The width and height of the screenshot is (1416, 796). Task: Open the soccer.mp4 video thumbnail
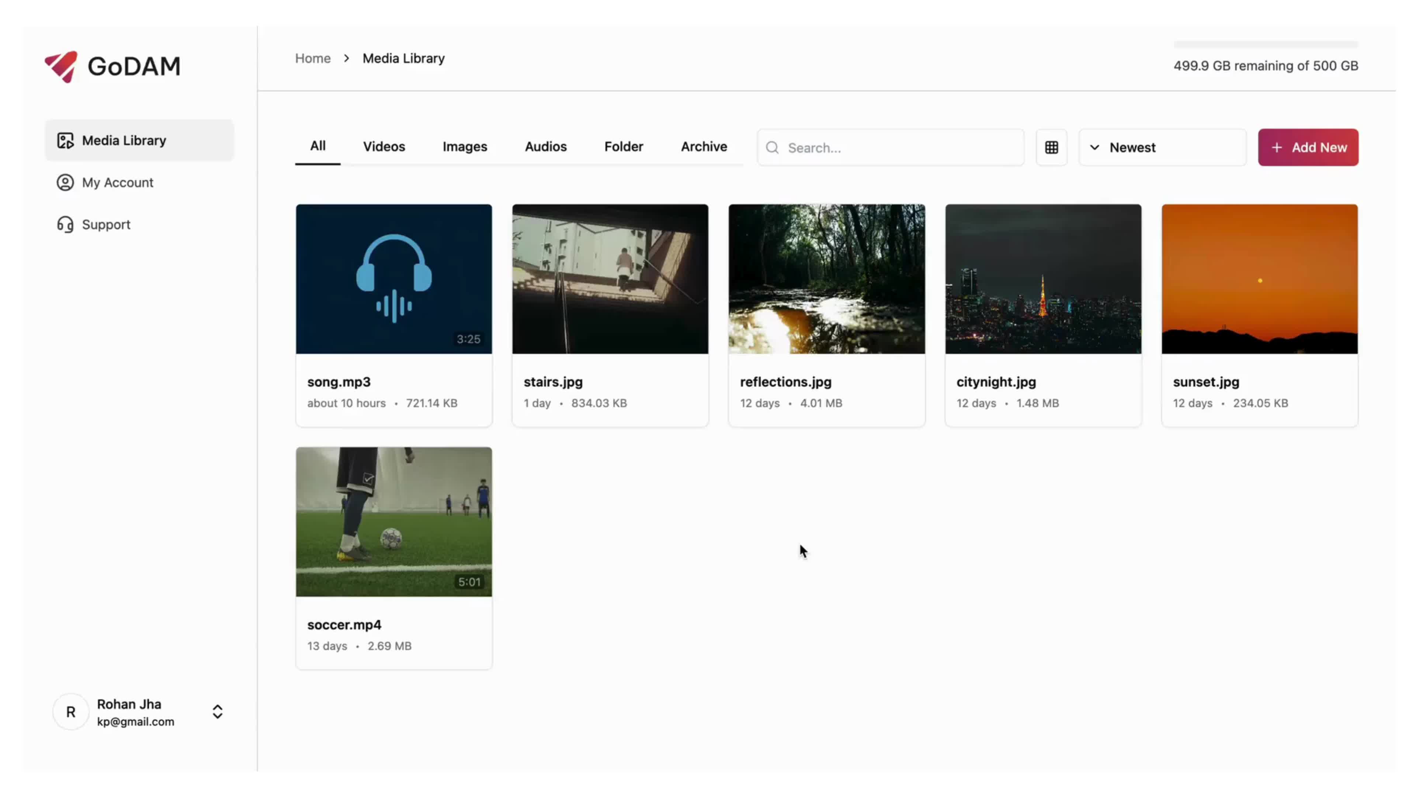[x=393, y=521]
